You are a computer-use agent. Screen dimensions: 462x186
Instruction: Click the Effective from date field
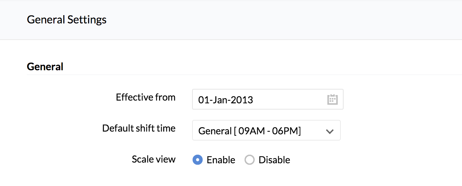(267, 100)
